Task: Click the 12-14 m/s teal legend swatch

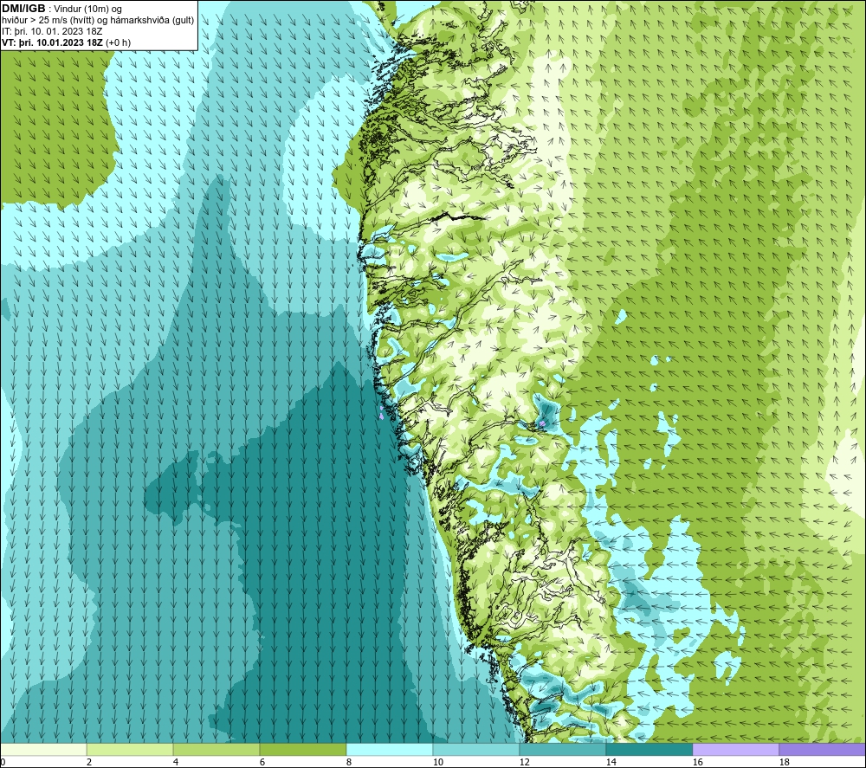Action: (562, 749)
